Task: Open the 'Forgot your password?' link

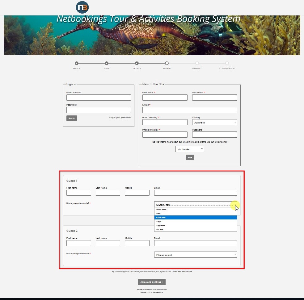Action: (x=120, y=118)
